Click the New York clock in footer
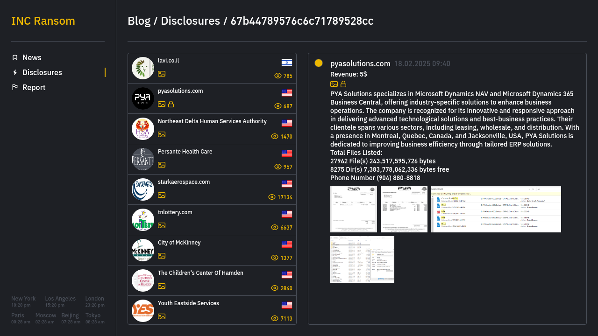Screen dimensions: 598x336 pyautogui.click(x=23, y=301)
